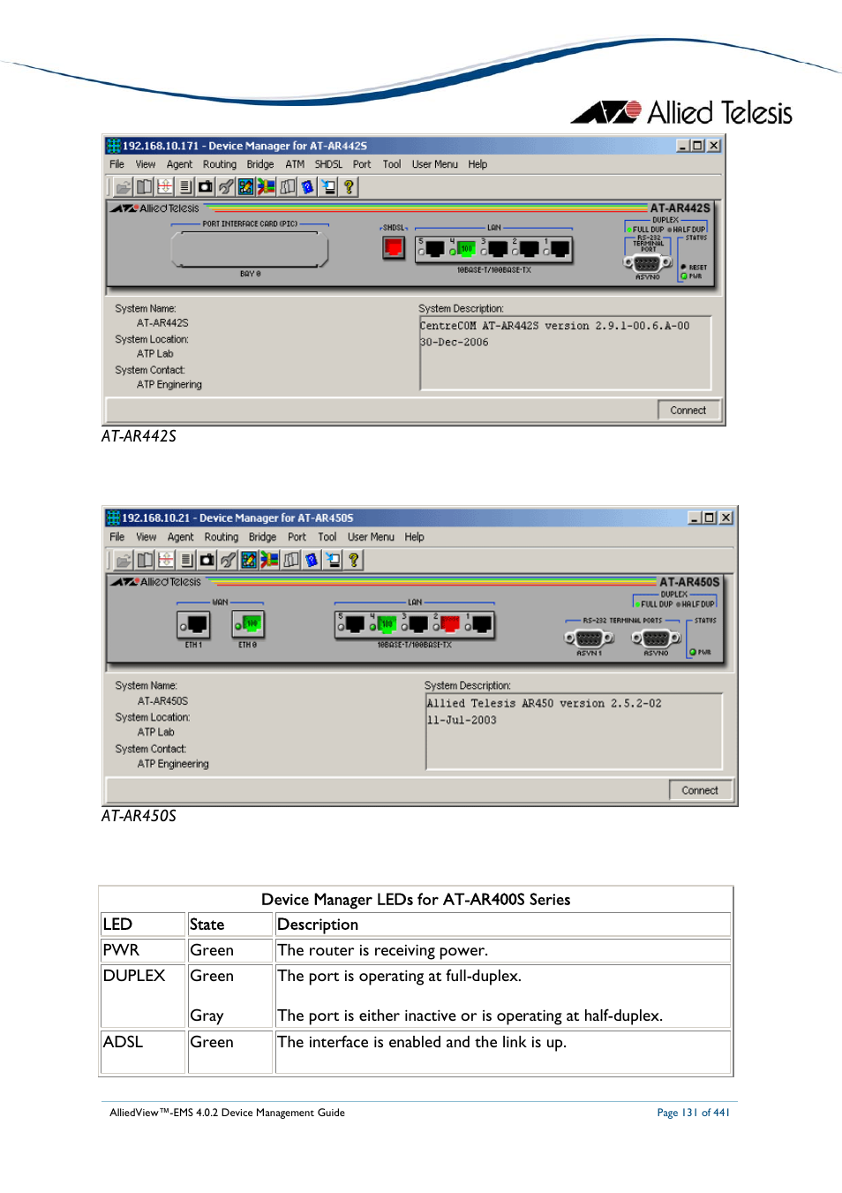Screen dimensions: 842x1193
Task: Click the open book icon in AT-AR442S toolbar
Action: click(144, 187)
